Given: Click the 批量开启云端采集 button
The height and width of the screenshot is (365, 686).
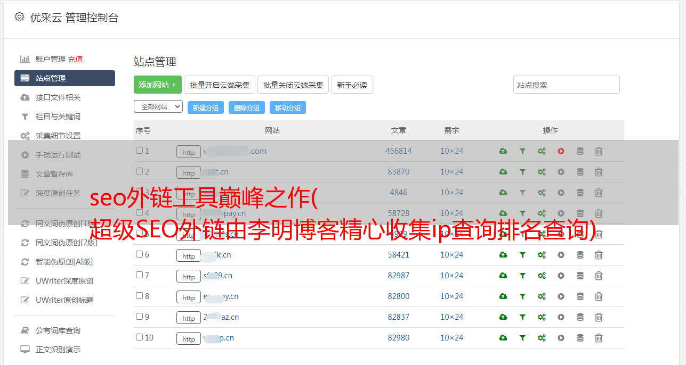Looking at the screenshot, I should (x=220, y=85).
